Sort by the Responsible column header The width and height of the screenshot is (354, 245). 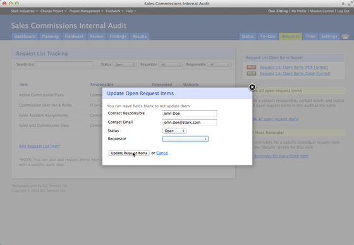tap(102, 85)
